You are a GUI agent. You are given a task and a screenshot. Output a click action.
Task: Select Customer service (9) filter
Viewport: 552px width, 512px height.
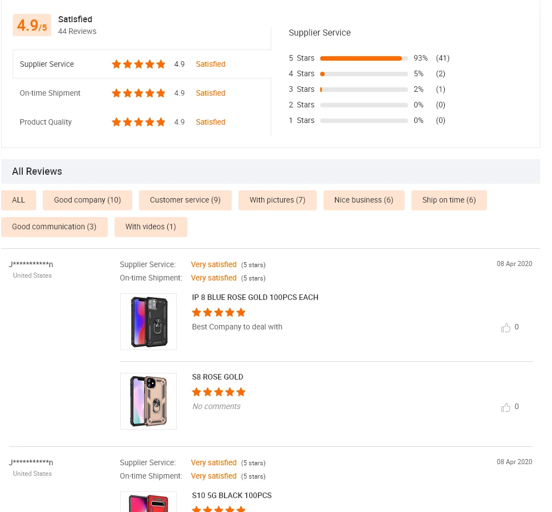(x=185, y=200)
